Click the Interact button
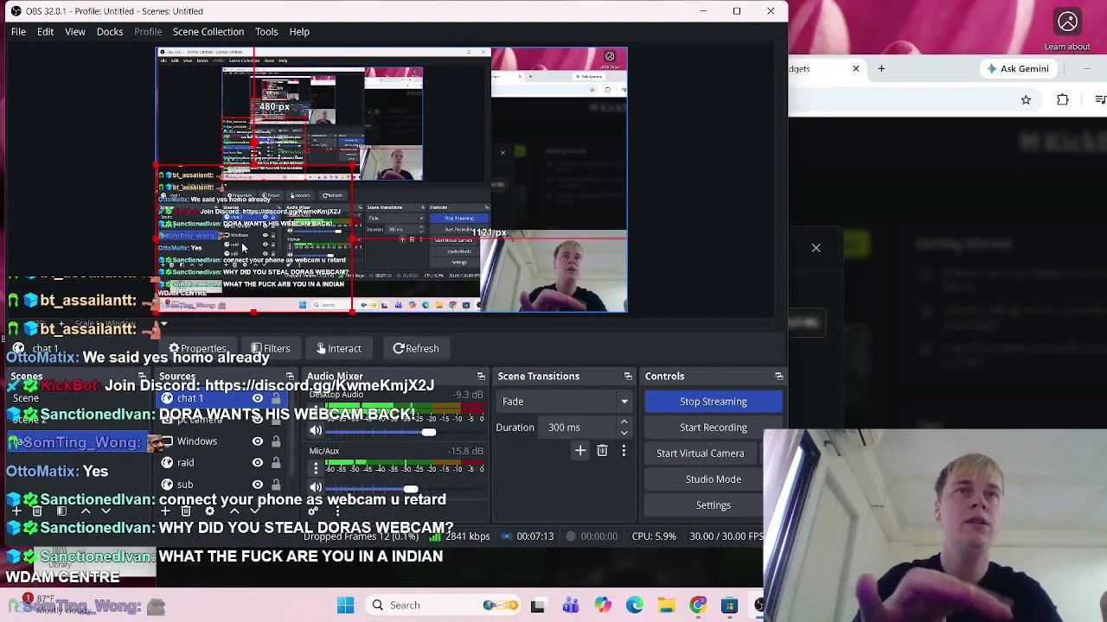 pyautogui.click(x=339, y=348)
